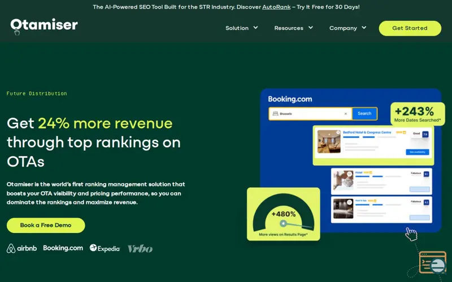The width and height of the screenshot is (452, 282).
Task: Open the Company menu item
Action: click(x=343, y=28)
